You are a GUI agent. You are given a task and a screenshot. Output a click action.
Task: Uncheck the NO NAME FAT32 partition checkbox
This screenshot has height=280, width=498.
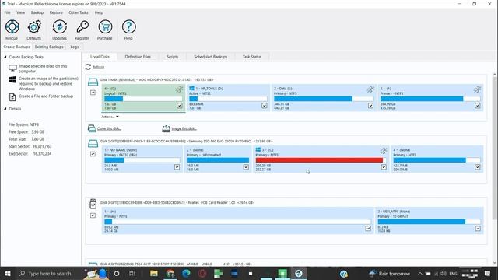click(x=177, y=167)
